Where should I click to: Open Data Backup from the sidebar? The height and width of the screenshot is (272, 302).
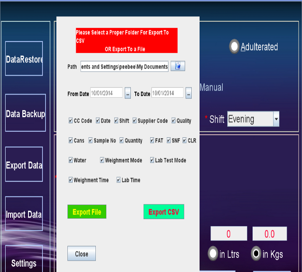25,114
